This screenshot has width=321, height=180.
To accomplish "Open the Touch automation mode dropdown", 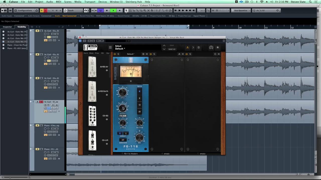I will (73, 10).
